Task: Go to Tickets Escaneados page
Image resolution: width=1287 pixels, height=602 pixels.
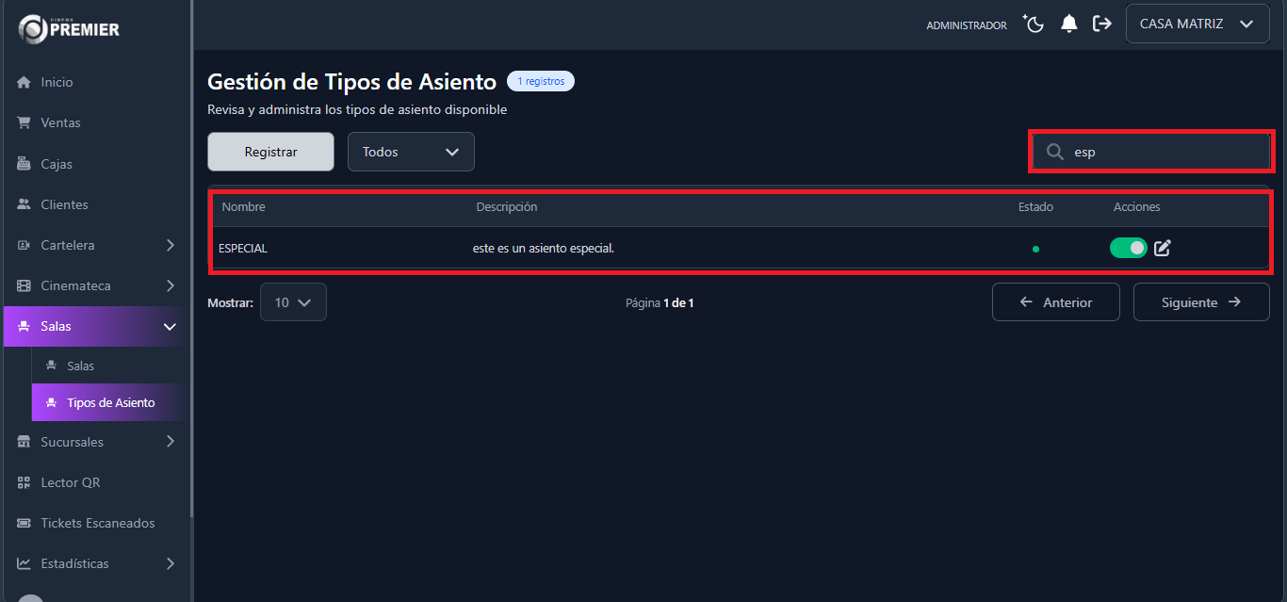Action: click(x=97, y=523)
